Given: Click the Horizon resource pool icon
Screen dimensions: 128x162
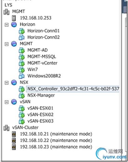Looking at the screenshot, I should pos(14,25).
